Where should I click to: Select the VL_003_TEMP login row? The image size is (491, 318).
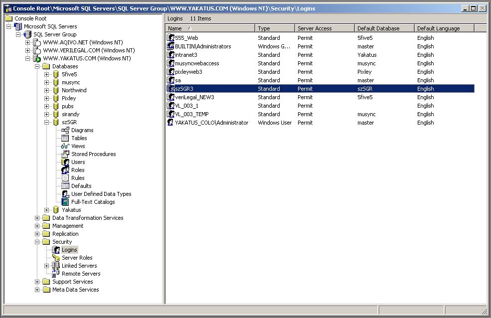321,114
